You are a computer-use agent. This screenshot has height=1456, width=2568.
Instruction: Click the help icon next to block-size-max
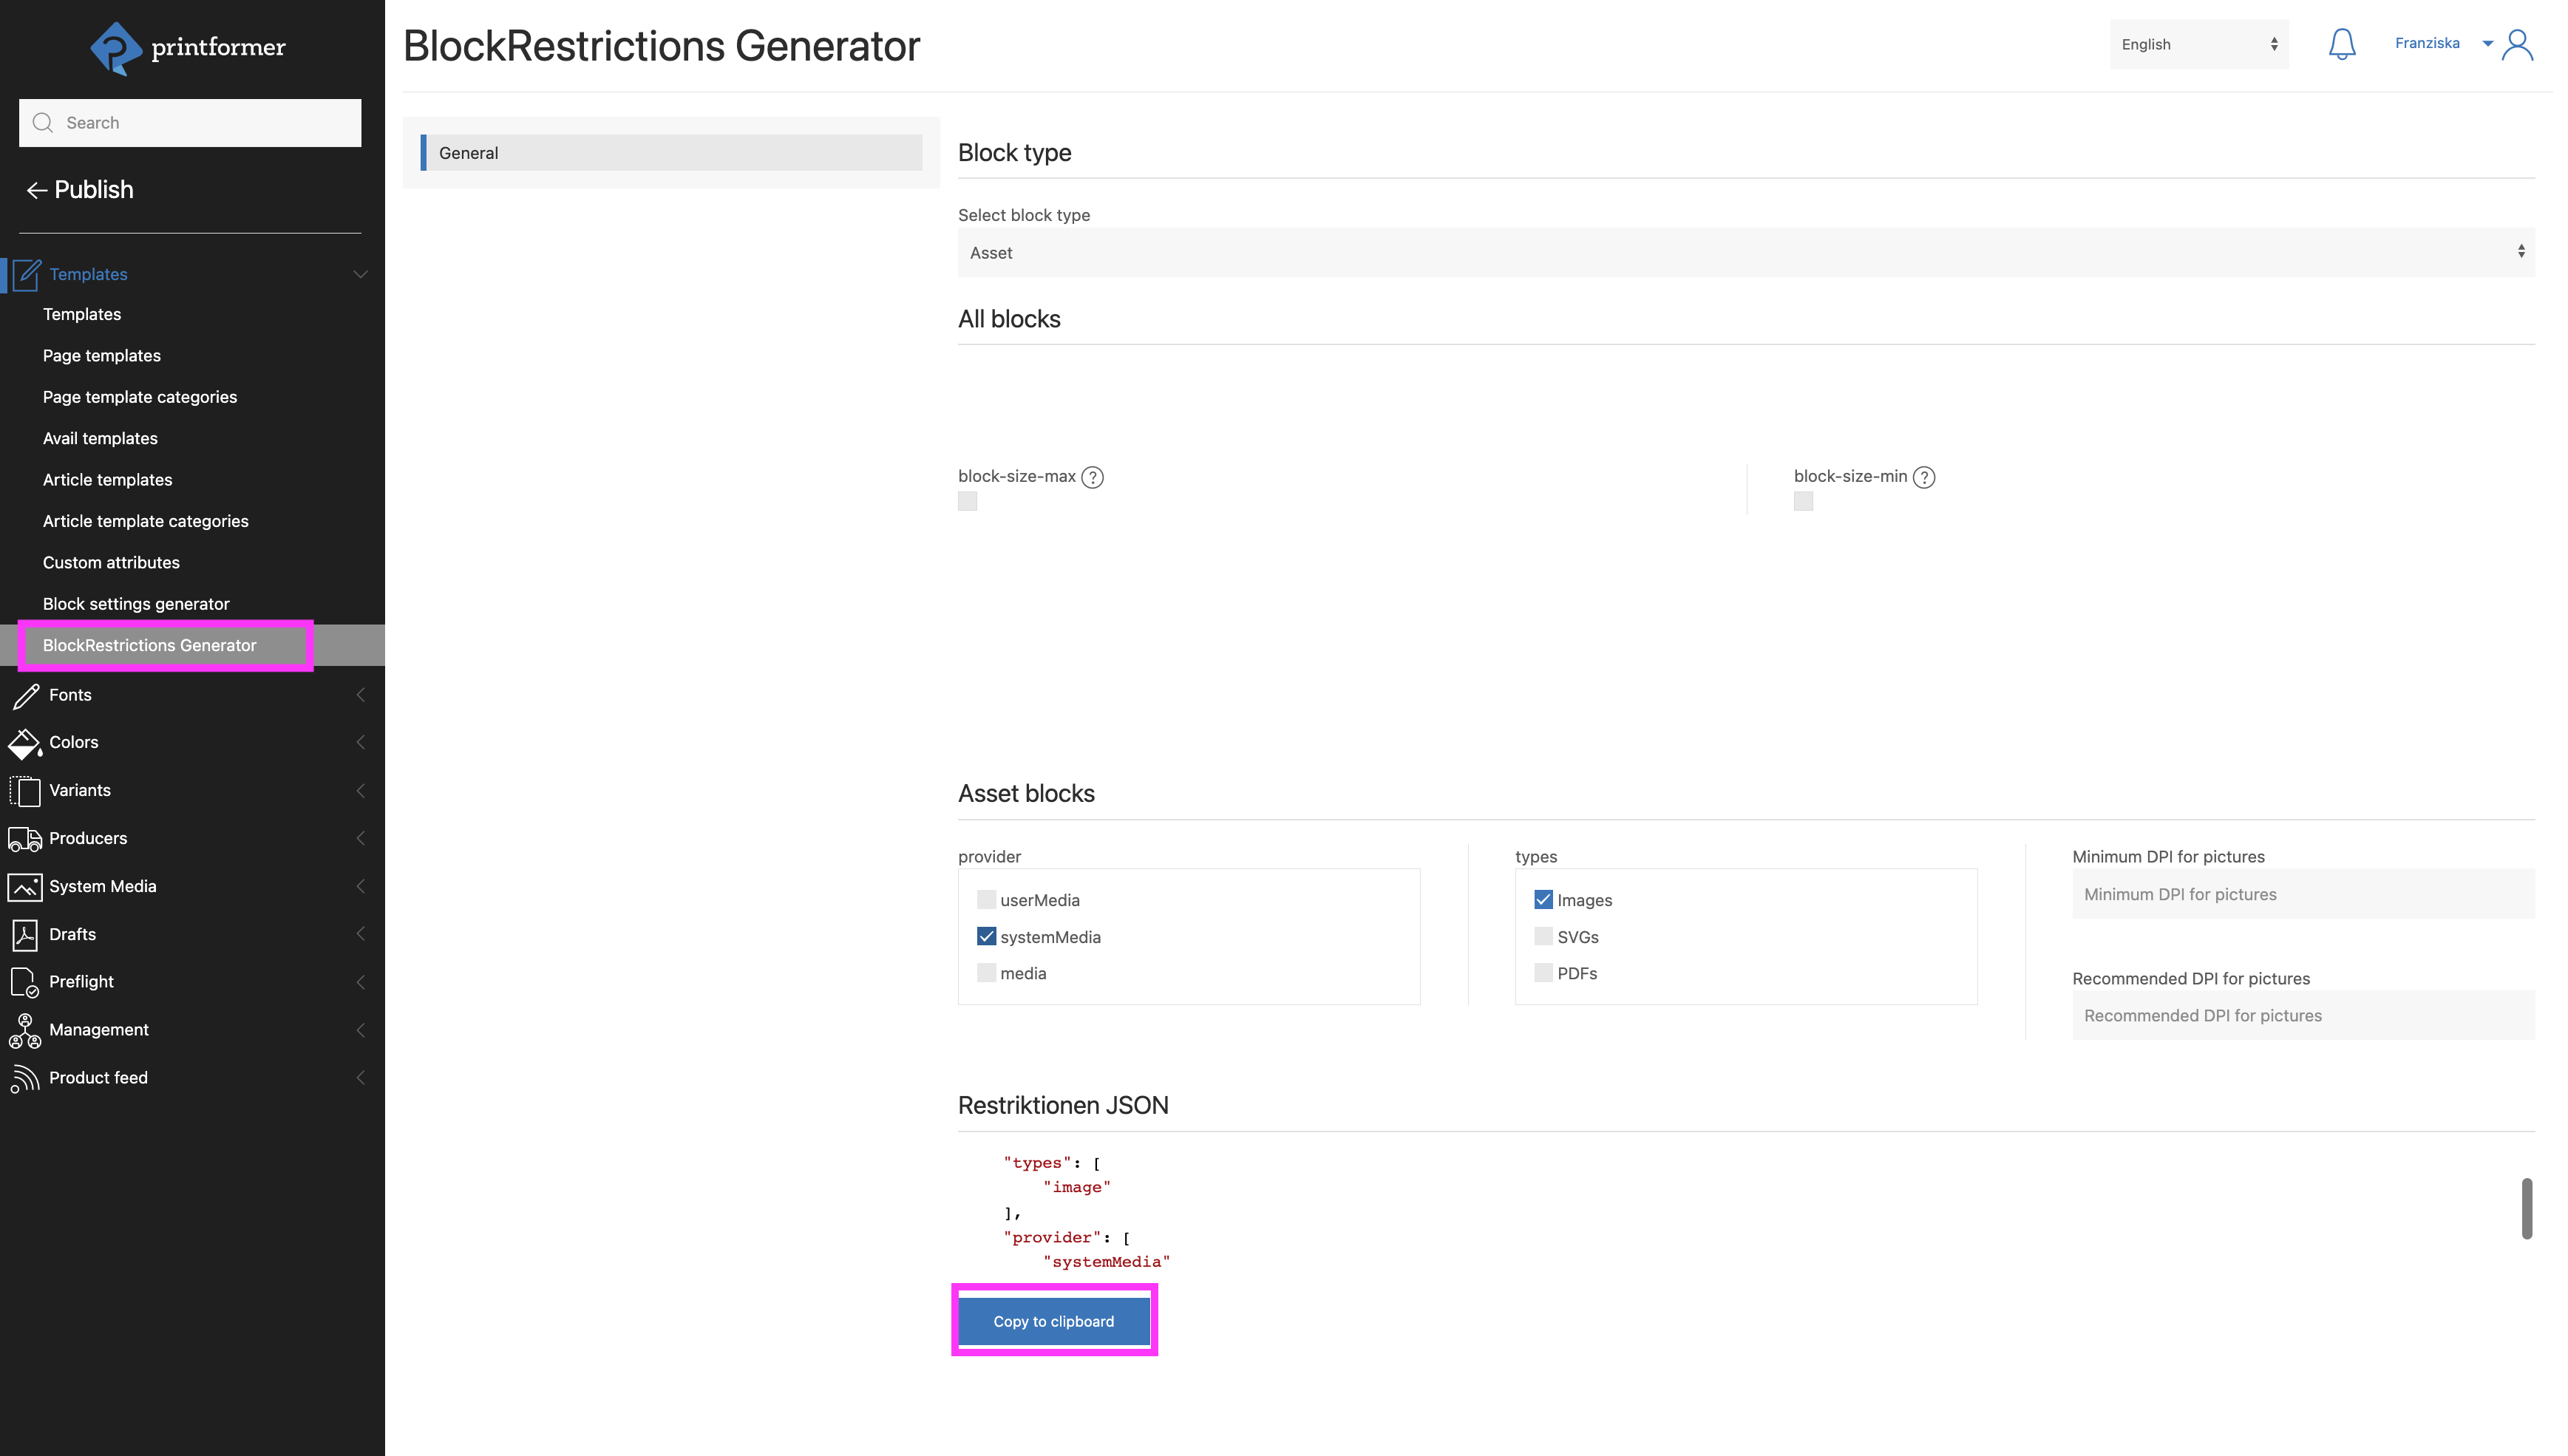pos(1093,477)
